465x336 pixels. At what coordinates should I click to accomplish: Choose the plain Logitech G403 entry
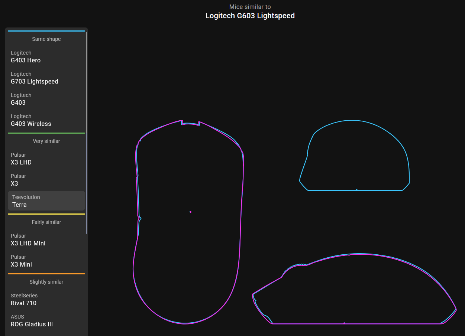pos(46,99)
